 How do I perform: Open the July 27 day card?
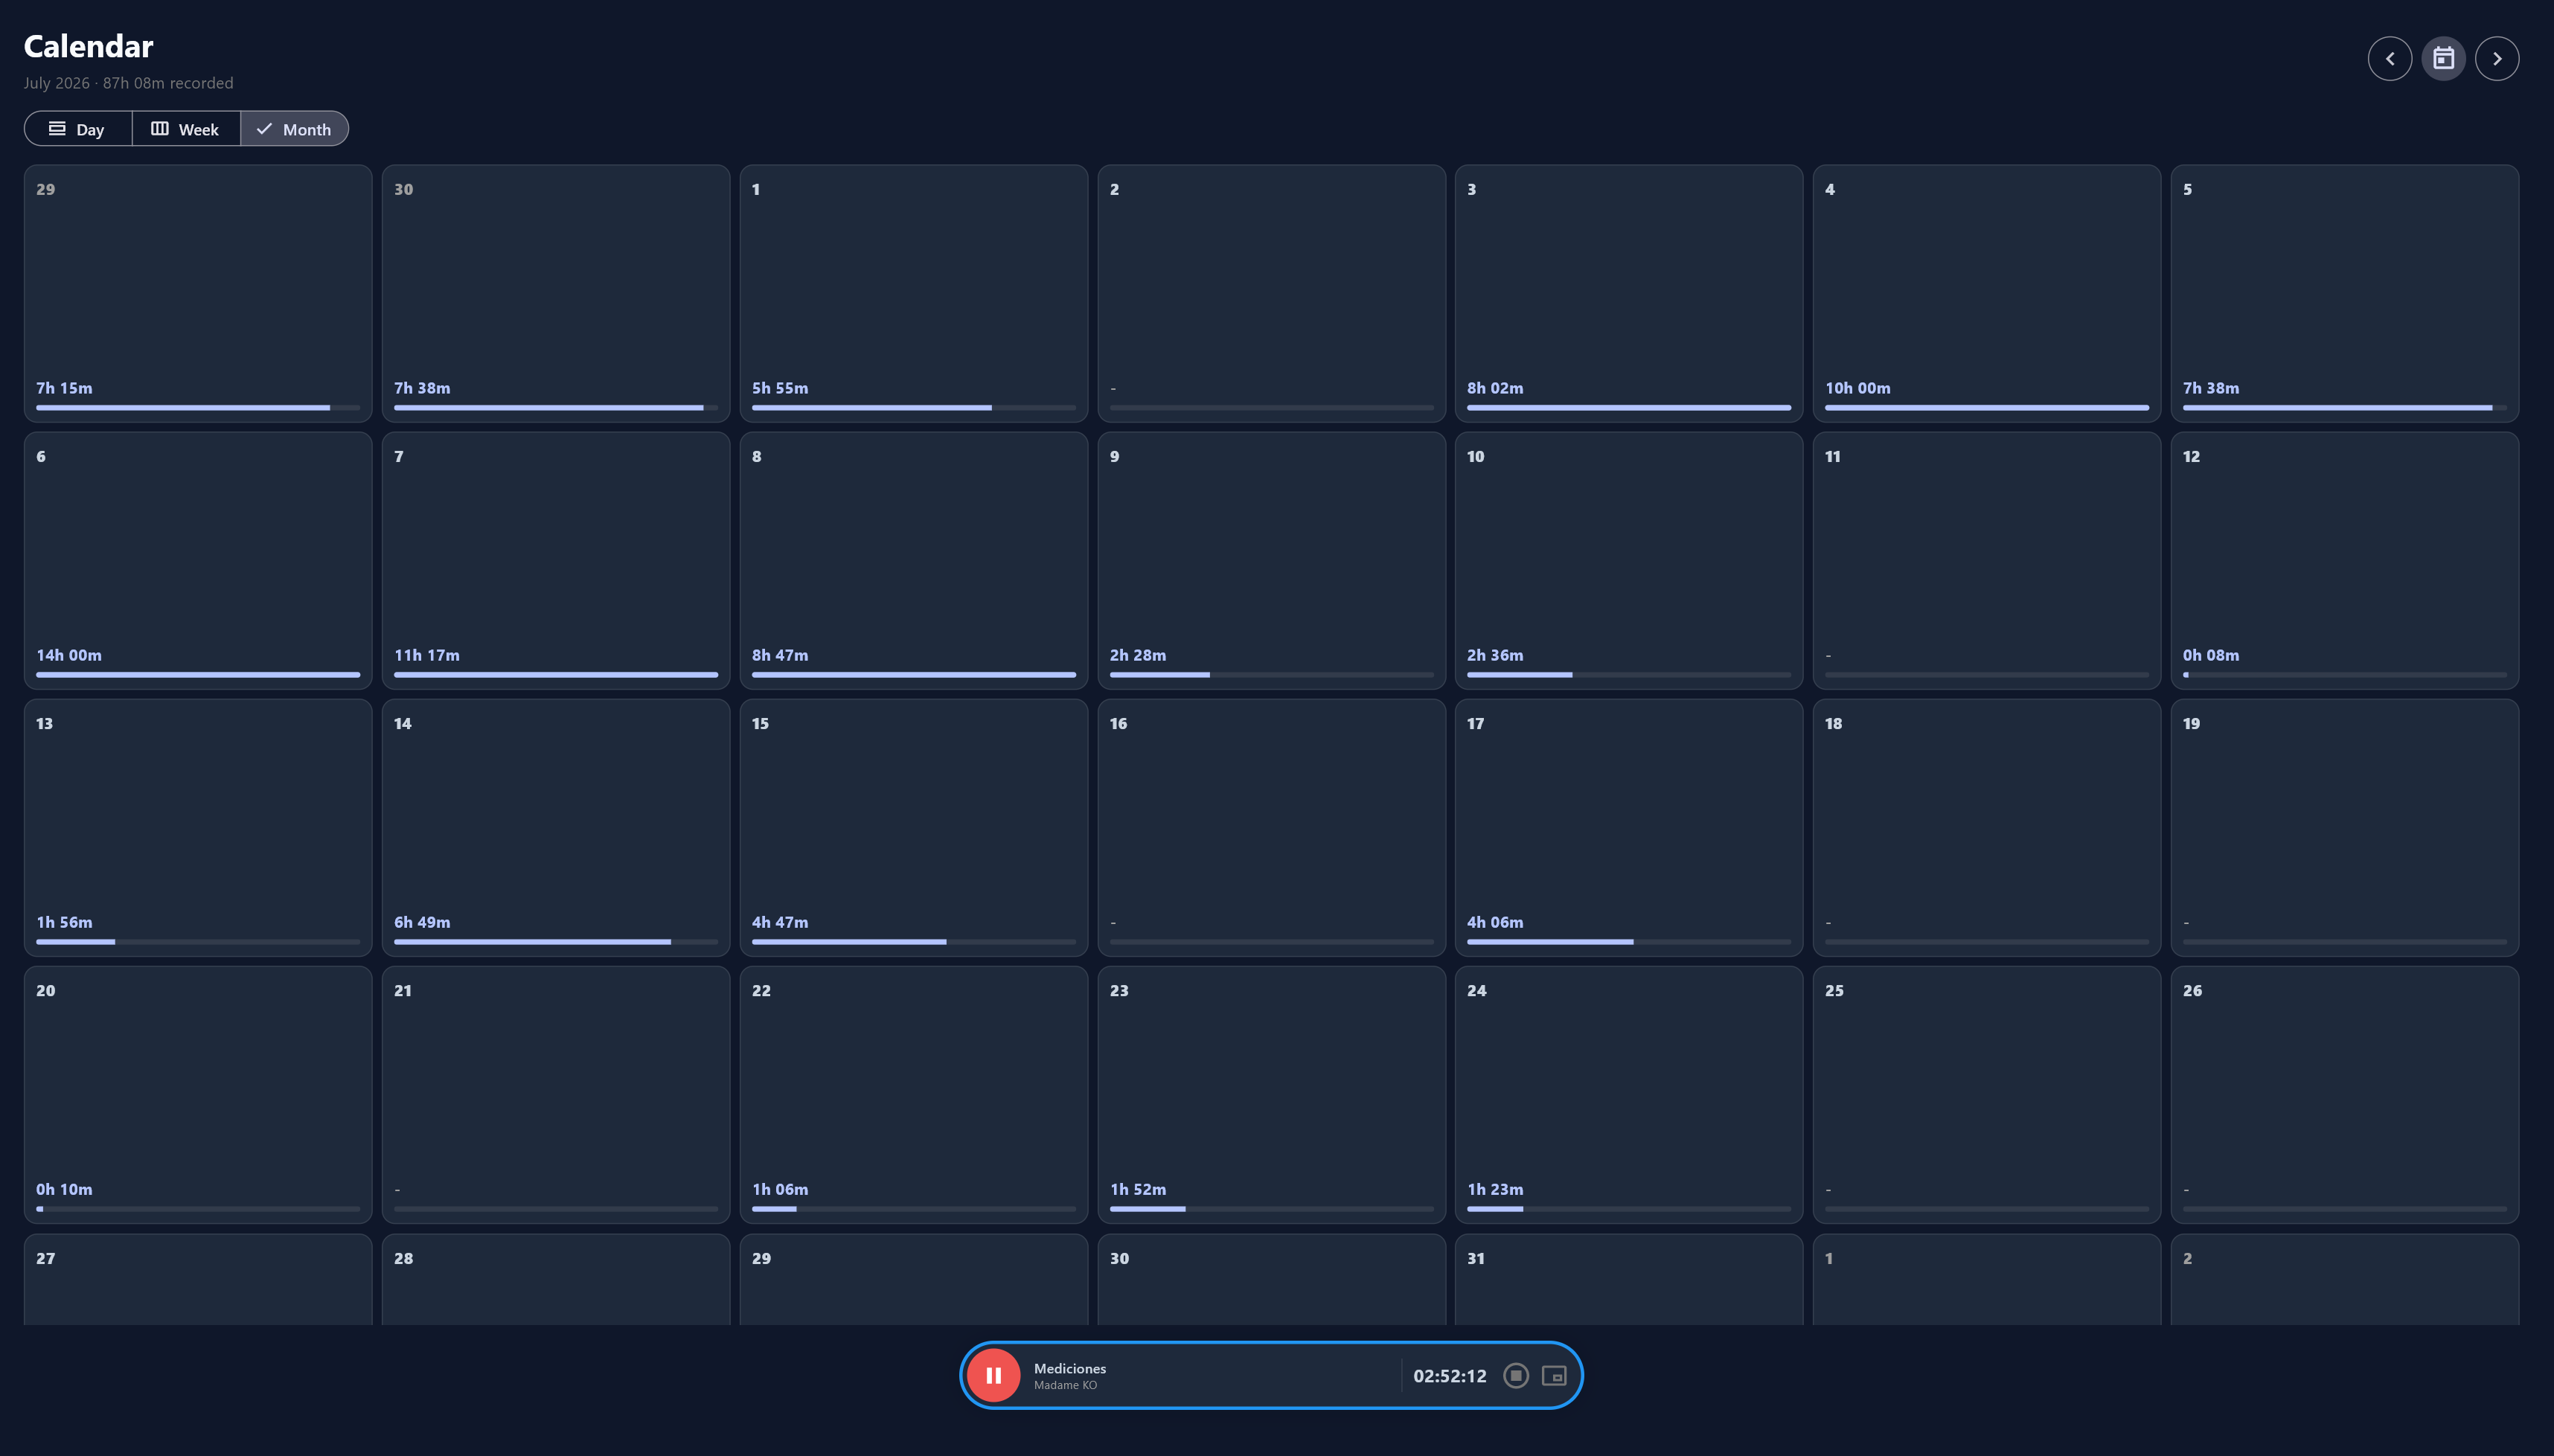(198, 1279)
